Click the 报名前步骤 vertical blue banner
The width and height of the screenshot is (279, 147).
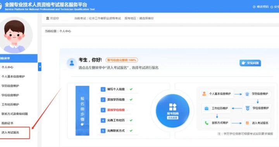click(83, 111)
